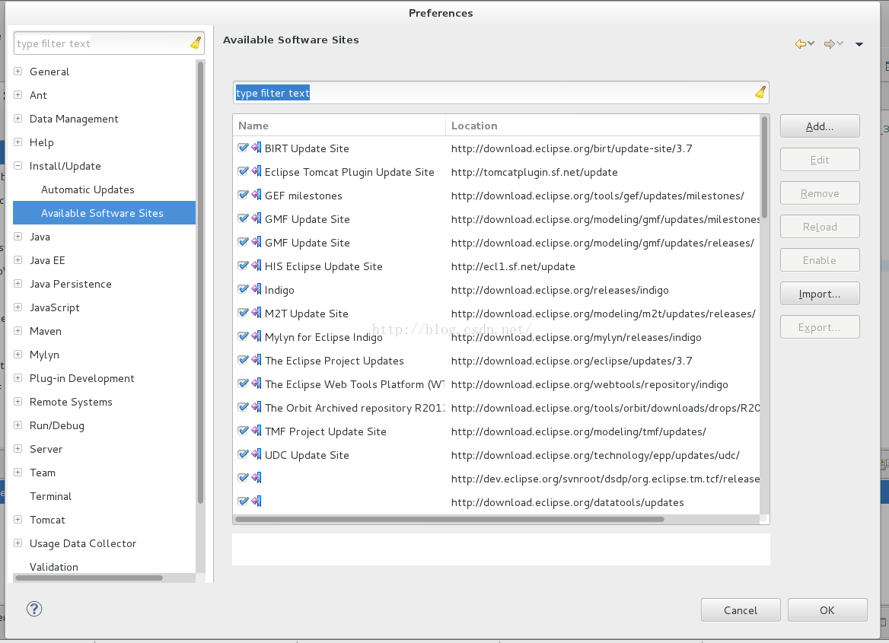Uncheck the BIRT Update Site checkbox
The width and height of the screenshot is (889, 643).
pyautogui.click(x=244, y=148)
